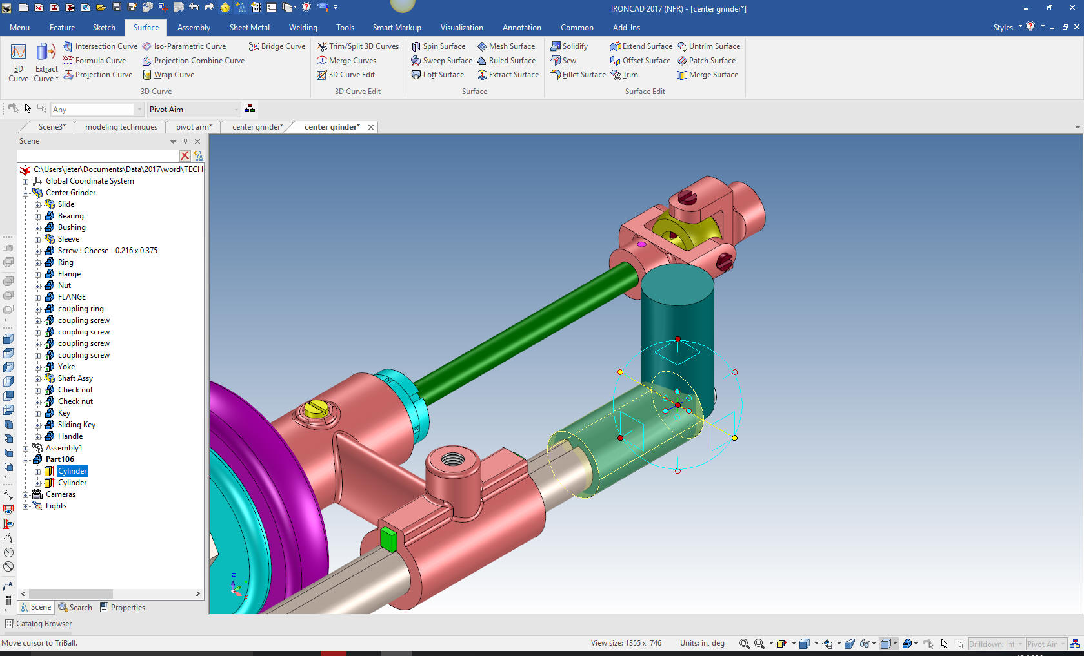
Task: Toggle perspective glasses icon in status bar
Action: pos(865,644)
